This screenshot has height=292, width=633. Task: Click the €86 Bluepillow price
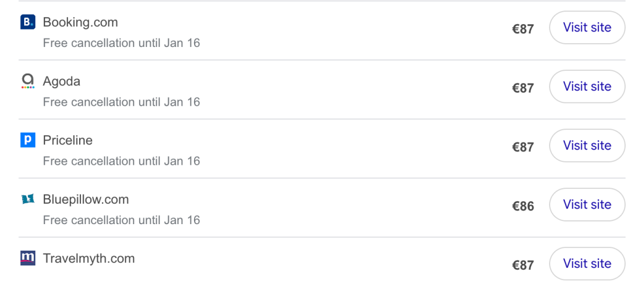pyautogui.click(x=523, y=206)
